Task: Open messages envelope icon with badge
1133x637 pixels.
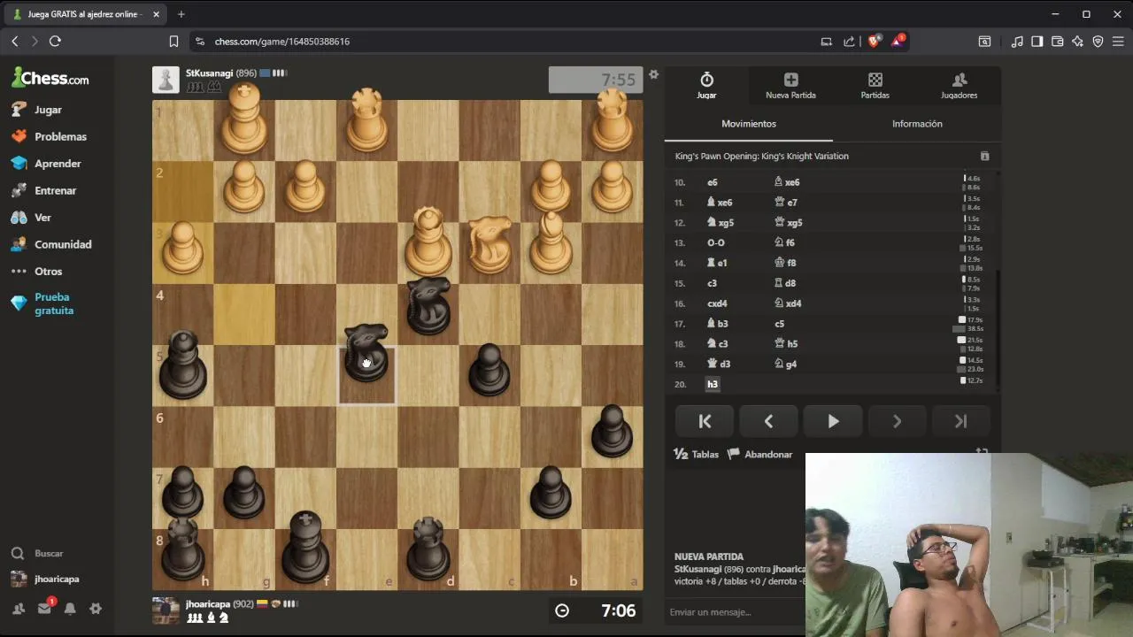Action: point(44,609)
